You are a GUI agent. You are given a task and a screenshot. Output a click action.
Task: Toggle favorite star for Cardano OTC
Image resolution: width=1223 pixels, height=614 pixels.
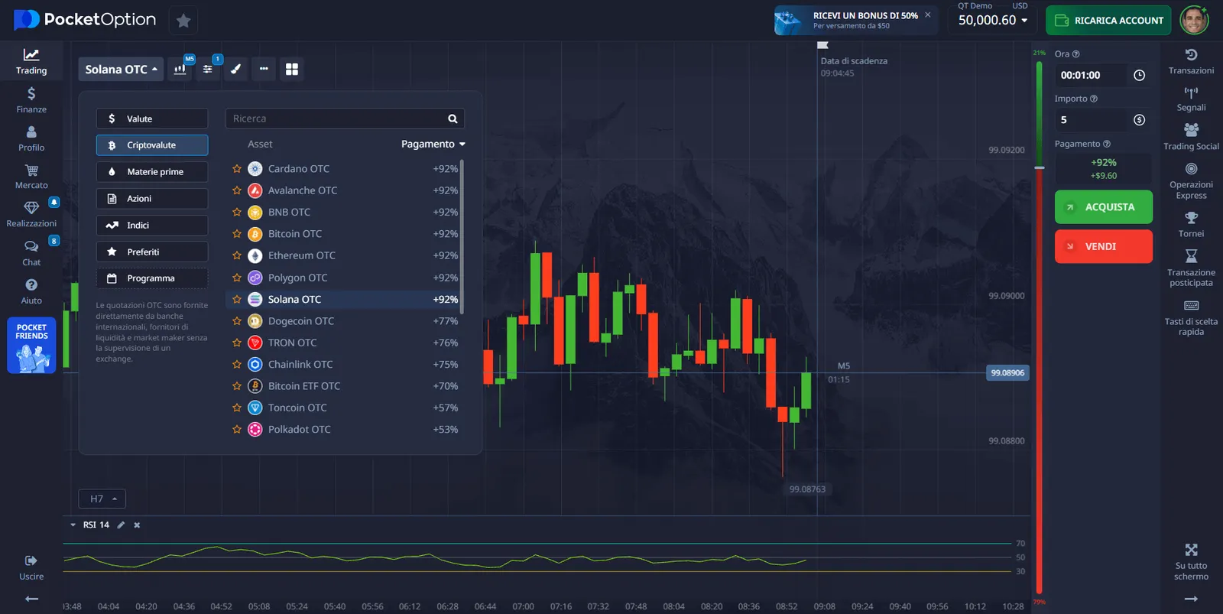[237, 169]
